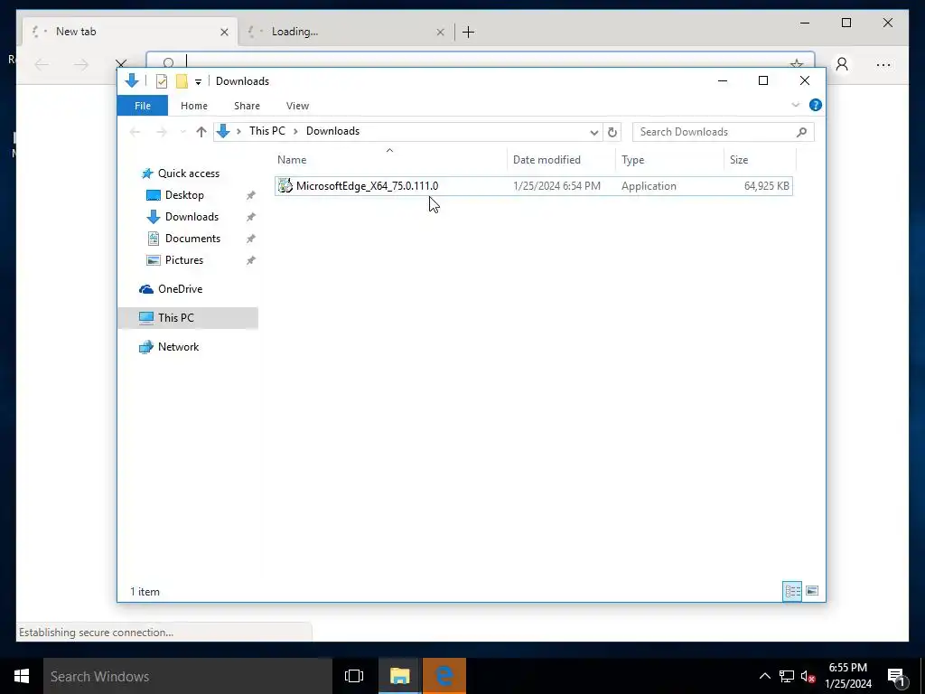The width and height of the screenshot is (925, 694).
Task: Open Desktop in navigation pane
Action: pyautogui.click(x=184, y=195)
